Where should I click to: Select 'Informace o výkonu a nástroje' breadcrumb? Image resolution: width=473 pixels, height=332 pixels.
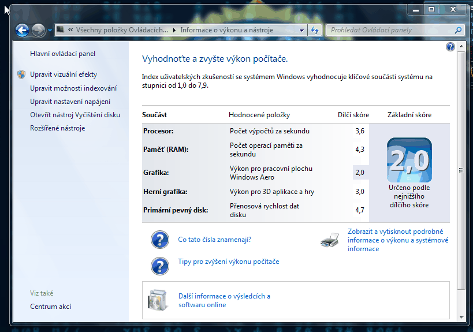pos(227,30)
